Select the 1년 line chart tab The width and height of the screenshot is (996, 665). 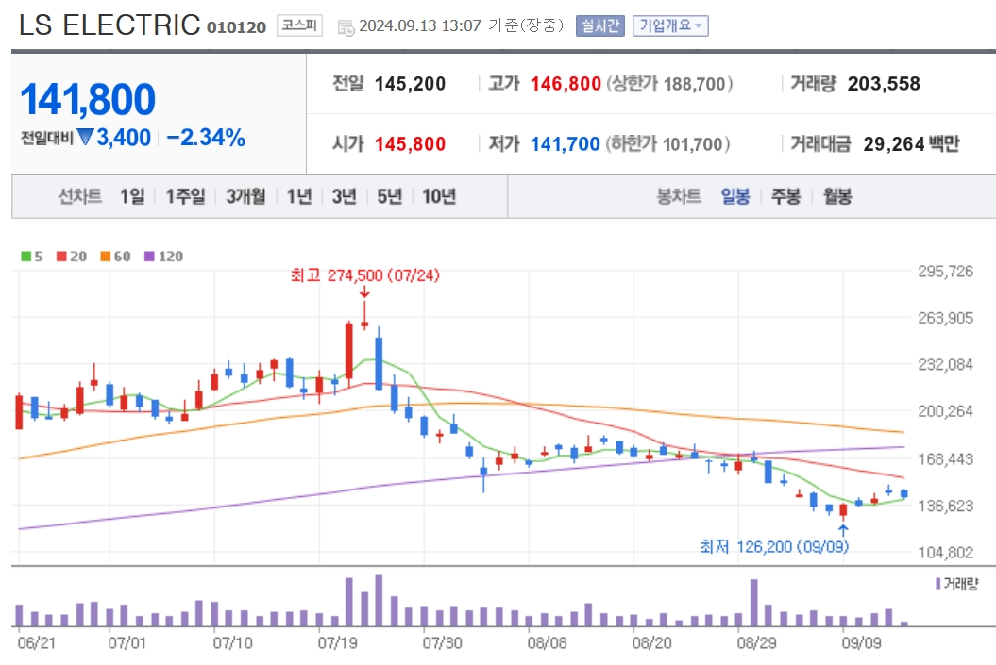point(298,197)
